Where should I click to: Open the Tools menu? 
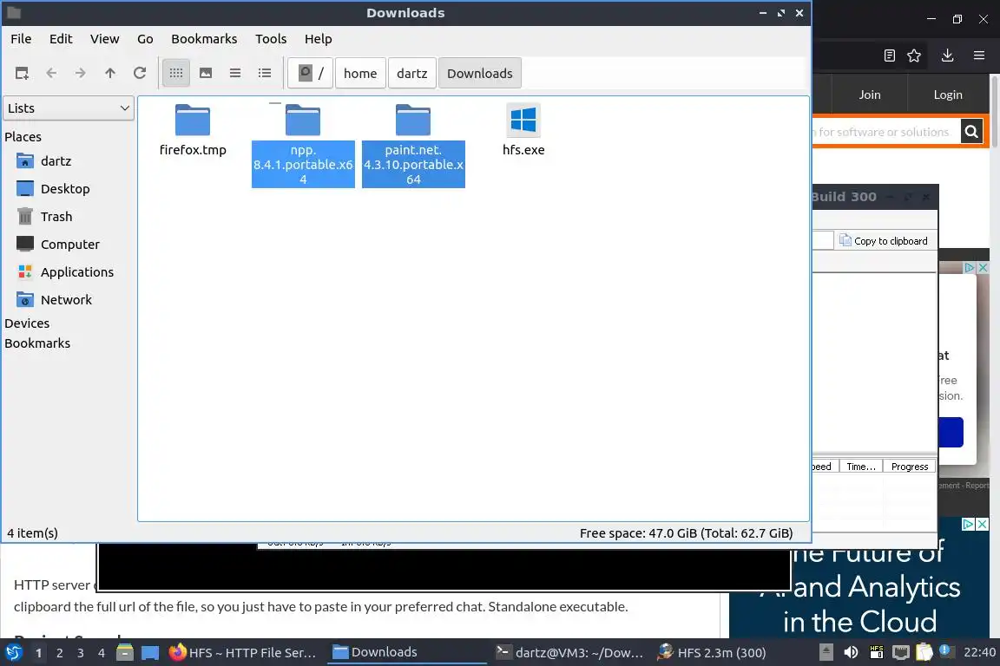coord(271,39)
